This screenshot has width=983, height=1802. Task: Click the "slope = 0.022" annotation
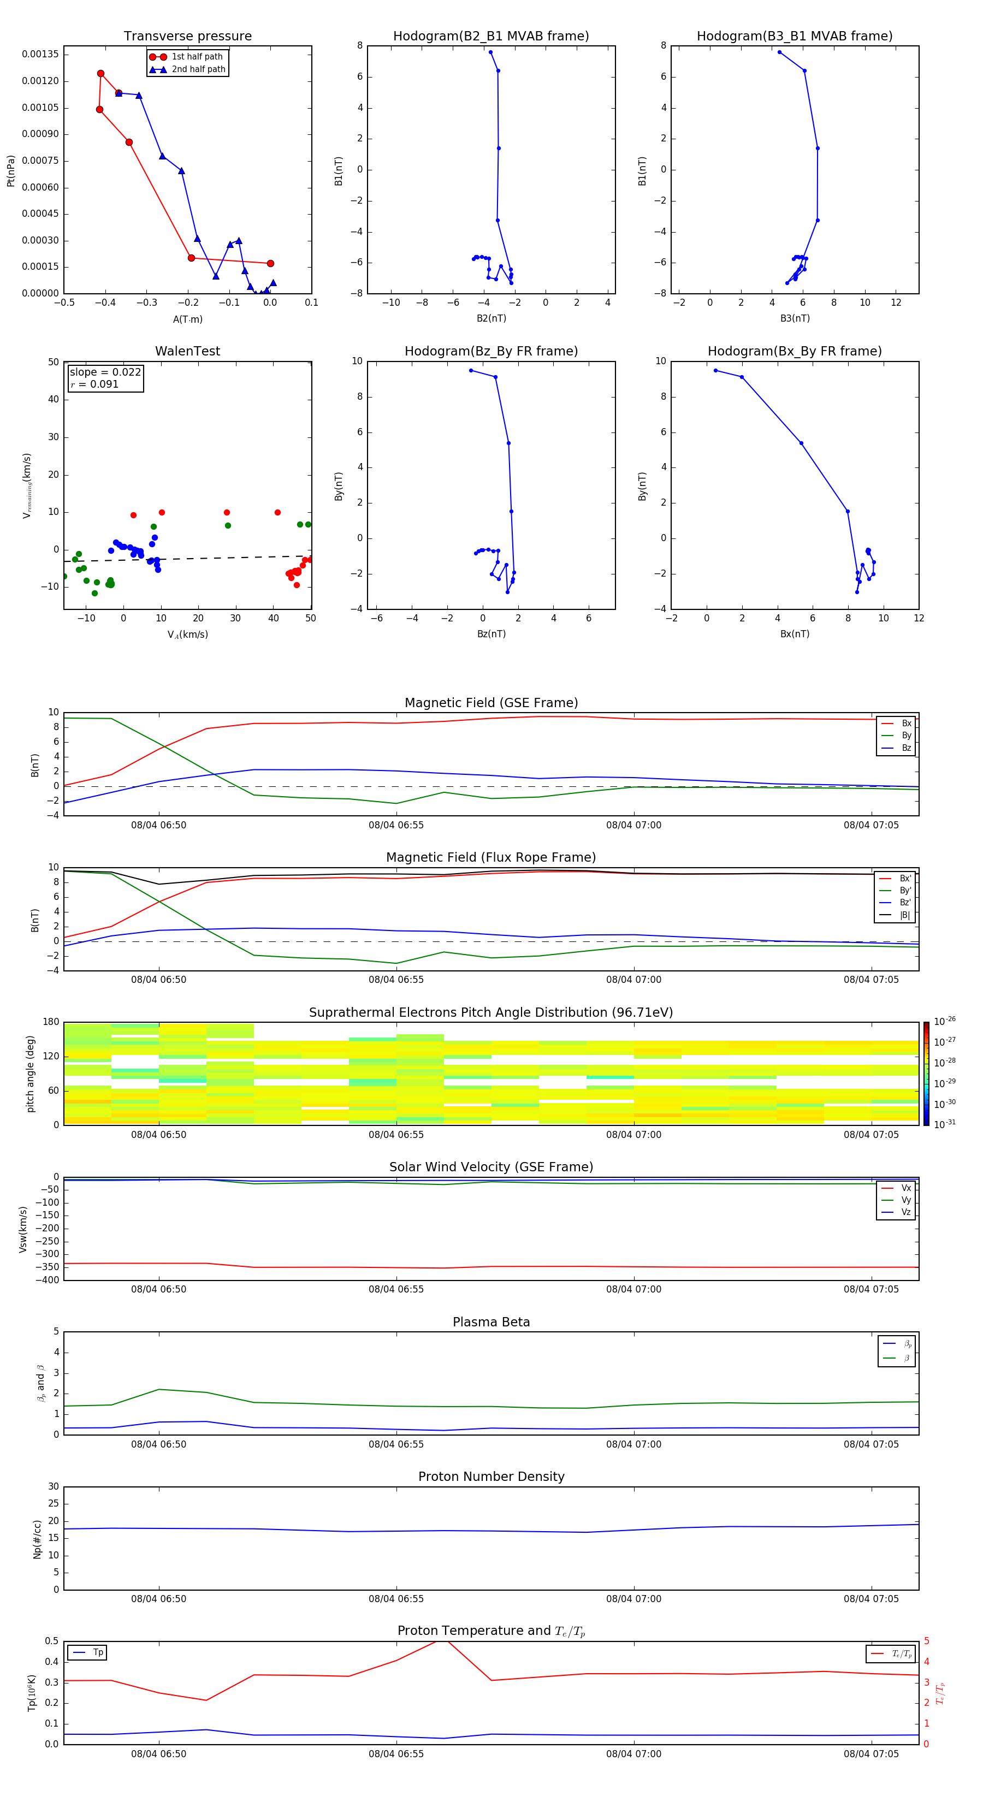pos(105,372)
